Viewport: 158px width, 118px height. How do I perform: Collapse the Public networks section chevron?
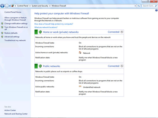122,66
